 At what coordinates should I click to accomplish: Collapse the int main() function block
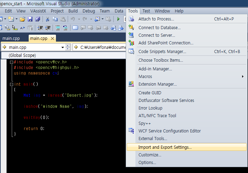(11, 85)
